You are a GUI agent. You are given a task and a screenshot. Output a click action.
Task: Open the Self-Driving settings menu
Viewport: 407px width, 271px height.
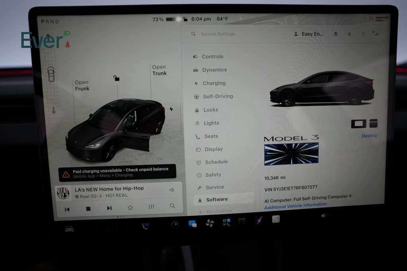tap(213, 96)
